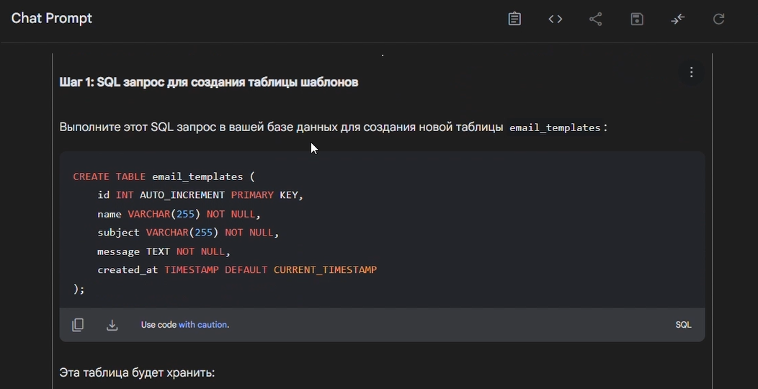
Task: Click the inline code 'email_templates'
Action: click(555, 128)
